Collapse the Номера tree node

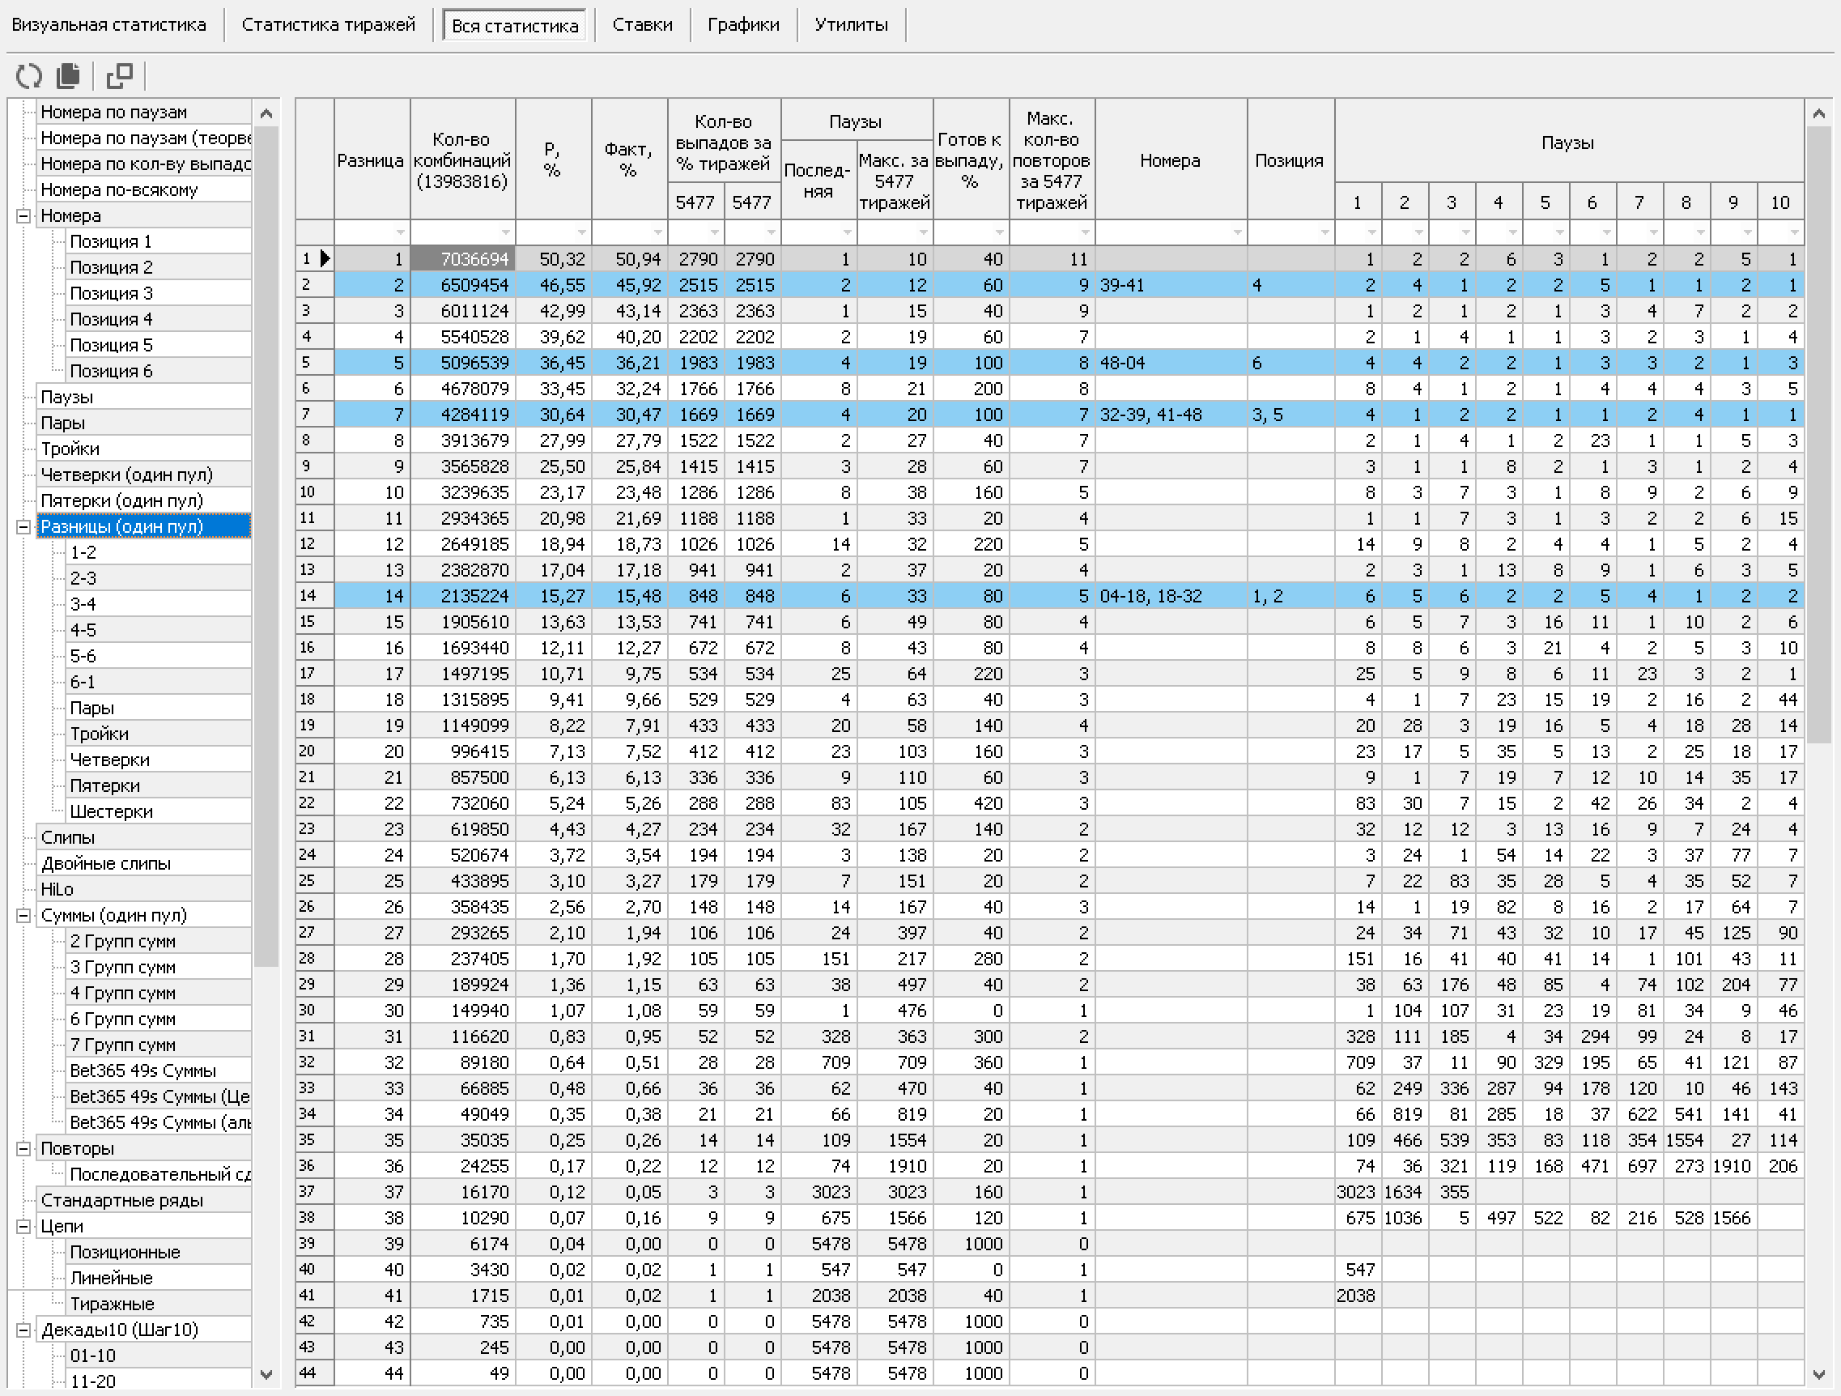[x=23, y=215]
